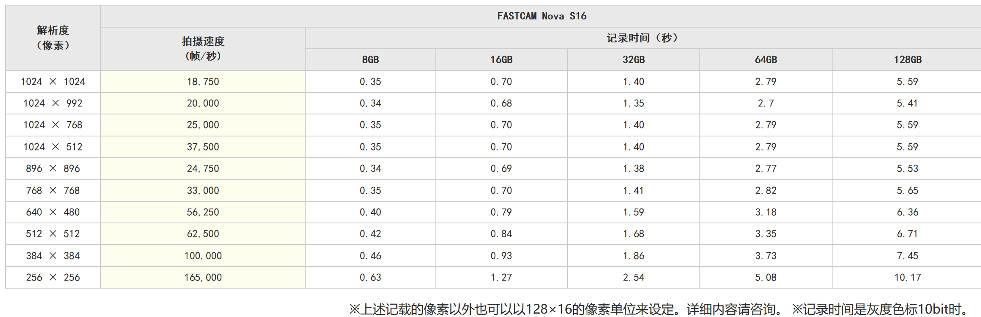This screenshot has width=981, height=317.
Task: Click the 165,000 frame rate cell
Action: 203,278
